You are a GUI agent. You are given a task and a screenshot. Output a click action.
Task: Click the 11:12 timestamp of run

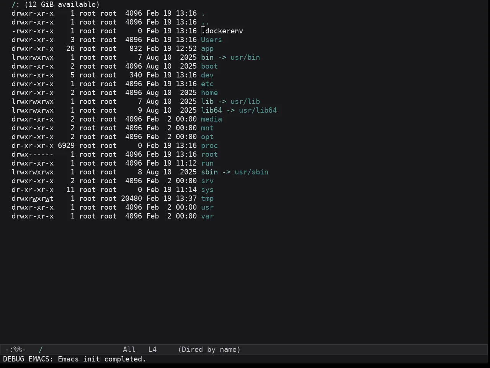pyautogui.click(x=186, y=163)
